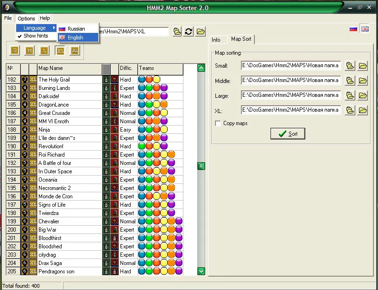Toggle the Show hints menu option
Image resolution: width=378 pixels, height=290 pixels.
tap(37, 36)
